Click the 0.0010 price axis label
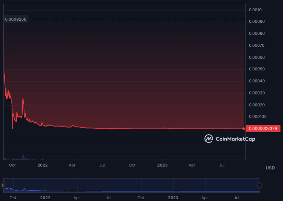 click(255, 10)
